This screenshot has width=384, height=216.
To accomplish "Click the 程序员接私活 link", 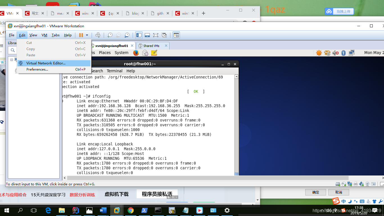I will tap(157, 194).
